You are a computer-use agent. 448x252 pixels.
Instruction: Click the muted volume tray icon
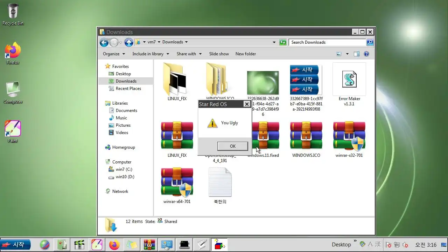(406, 245)
